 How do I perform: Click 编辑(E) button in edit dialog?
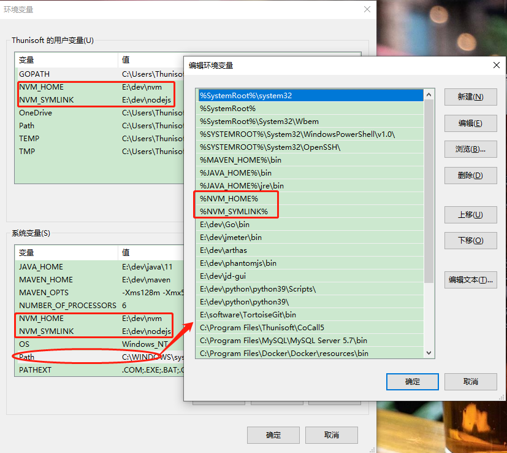tap(470, 123)
